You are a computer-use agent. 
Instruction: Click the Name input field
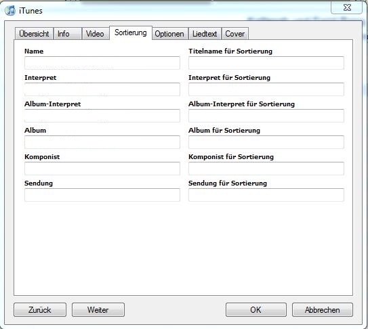[102, 63]
